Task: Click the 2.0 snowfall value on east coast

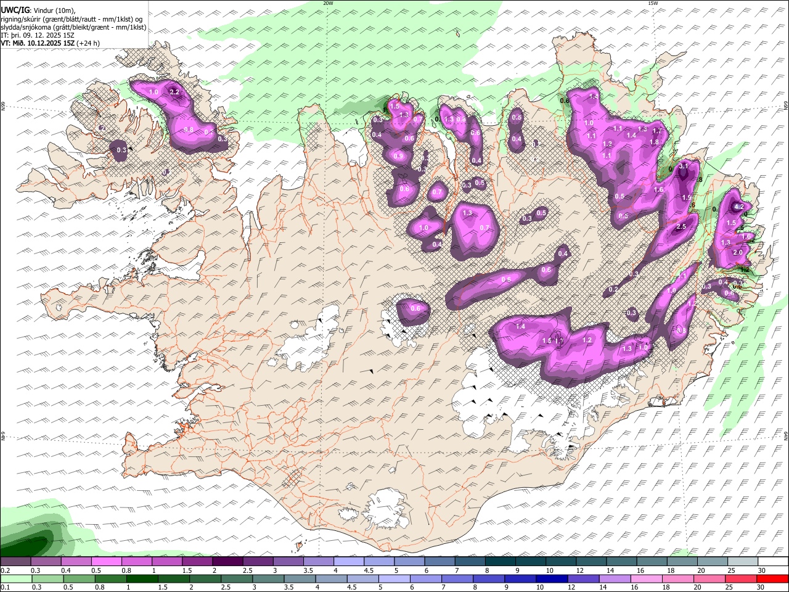Action: [x=737, y=252]
